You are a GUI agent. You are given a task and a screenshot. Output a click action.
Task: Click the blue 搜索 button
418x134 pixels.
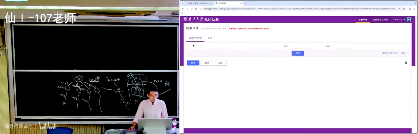pyautogui.click(x=298, y=53)
